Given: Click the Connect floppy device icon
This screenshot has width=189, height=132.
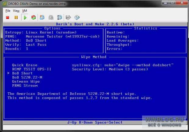Looking at the screenshot, I should [x=68, y=18].
